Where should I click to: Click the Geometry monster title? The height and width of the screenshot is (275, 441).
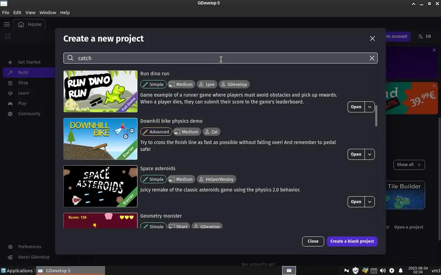161,216
